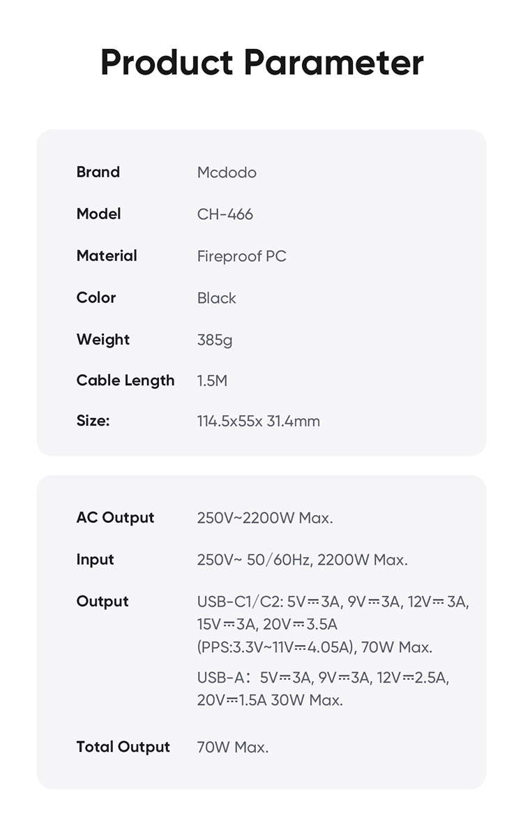The height and width of the screenshot is (816, 523).
Task: Click the 385g weight value
Action: coord(214,340)
